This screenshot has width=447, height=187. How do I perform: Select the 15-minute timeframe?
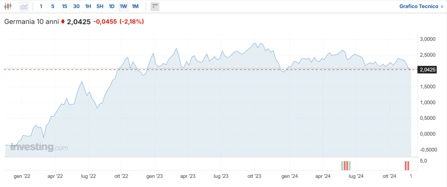[x=65, y=7]
